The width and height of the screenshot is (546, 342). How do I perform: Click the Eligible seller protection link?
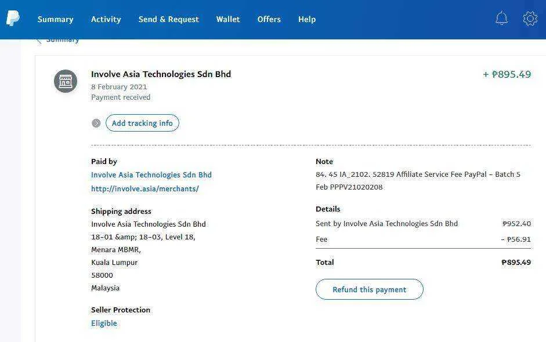click(x=104, y=323)
